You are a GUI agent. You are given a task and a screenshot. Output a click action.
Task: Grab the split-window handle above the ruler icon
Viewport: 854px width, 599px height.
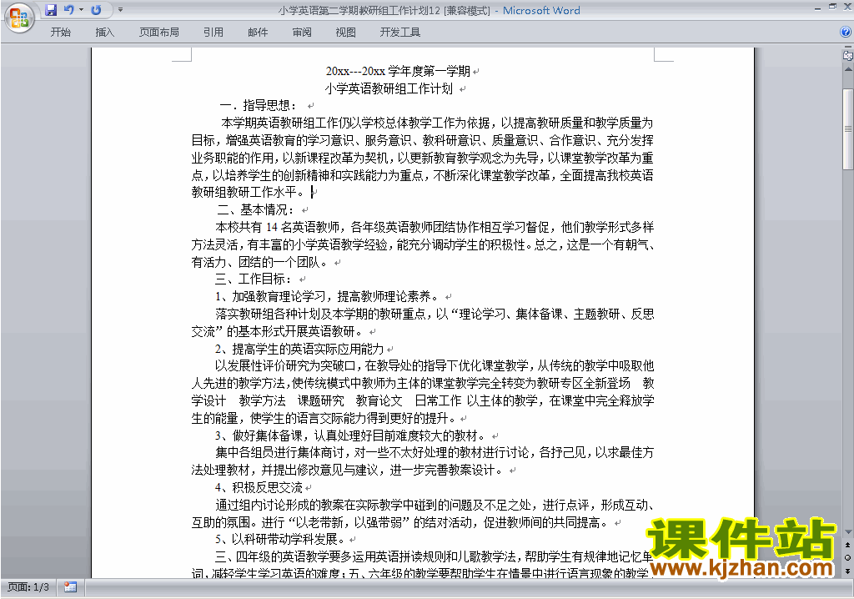point(847,48)
